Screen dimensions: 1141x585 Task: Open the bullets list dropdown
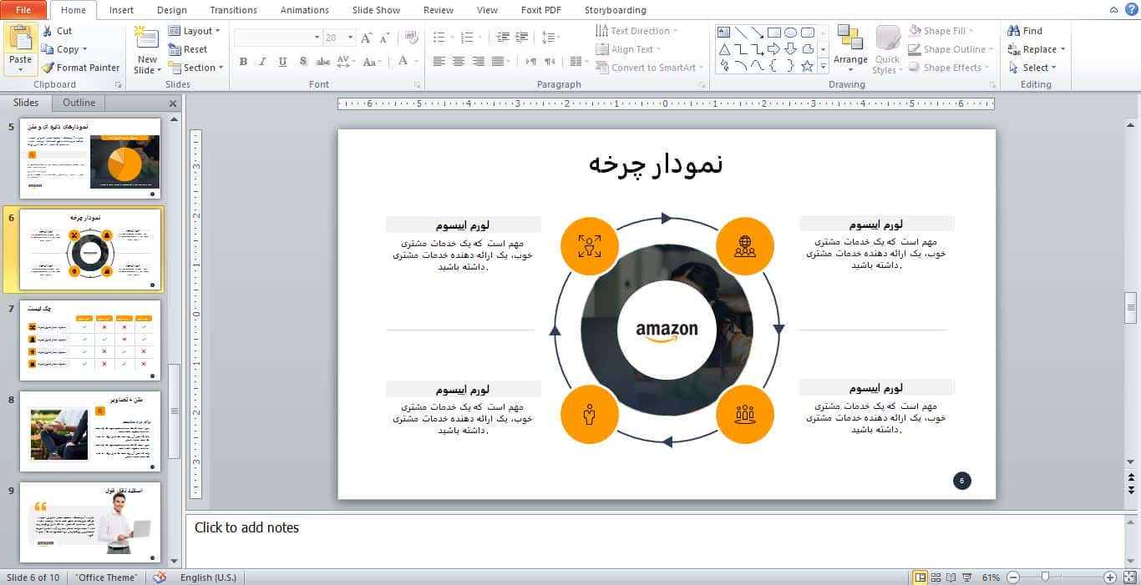coord(452,38)
